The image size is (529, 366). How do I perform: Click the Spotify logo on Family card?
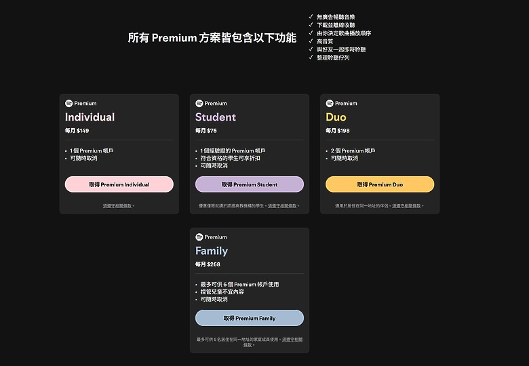[199, 237]
